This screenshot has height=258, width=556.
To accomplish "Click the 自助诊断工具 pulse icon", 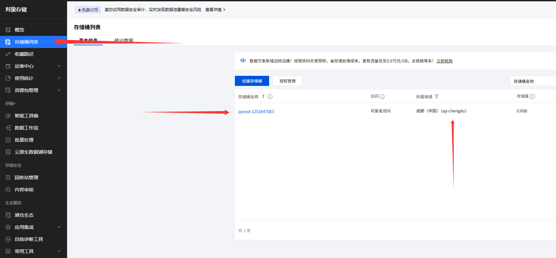I will point(8,239).
